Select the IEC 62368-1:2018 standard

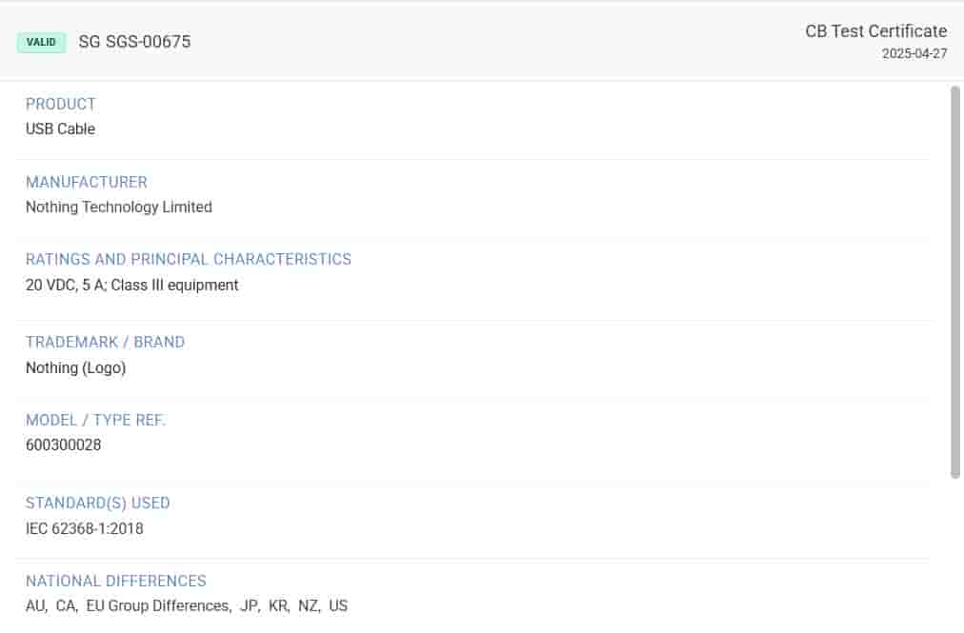click(85, 528)
